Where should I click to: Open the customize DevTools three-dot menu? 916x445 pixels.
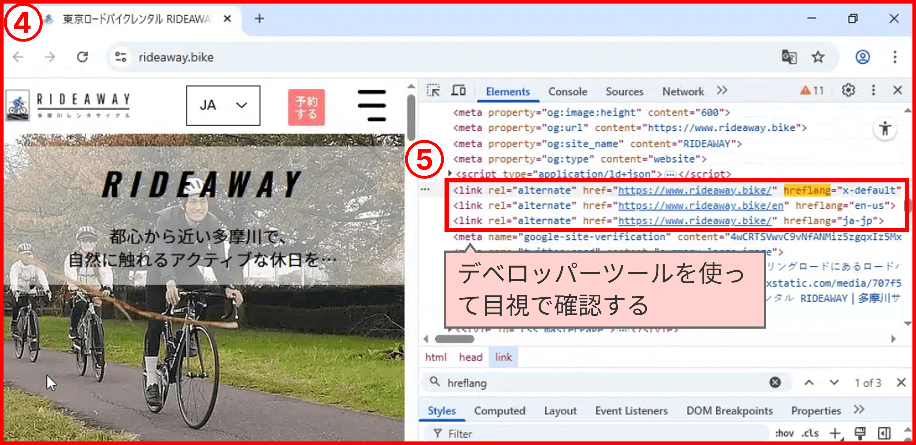tap(874, 90)
